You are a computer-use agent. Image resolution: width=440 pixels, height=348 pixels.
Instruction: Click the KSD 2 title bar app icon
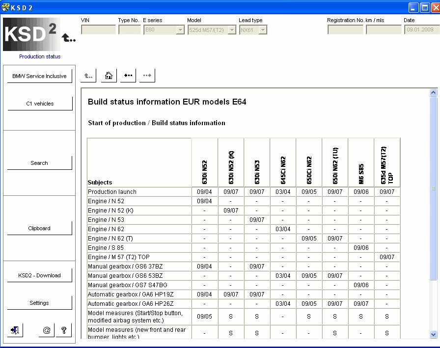[x=5, y=7]
